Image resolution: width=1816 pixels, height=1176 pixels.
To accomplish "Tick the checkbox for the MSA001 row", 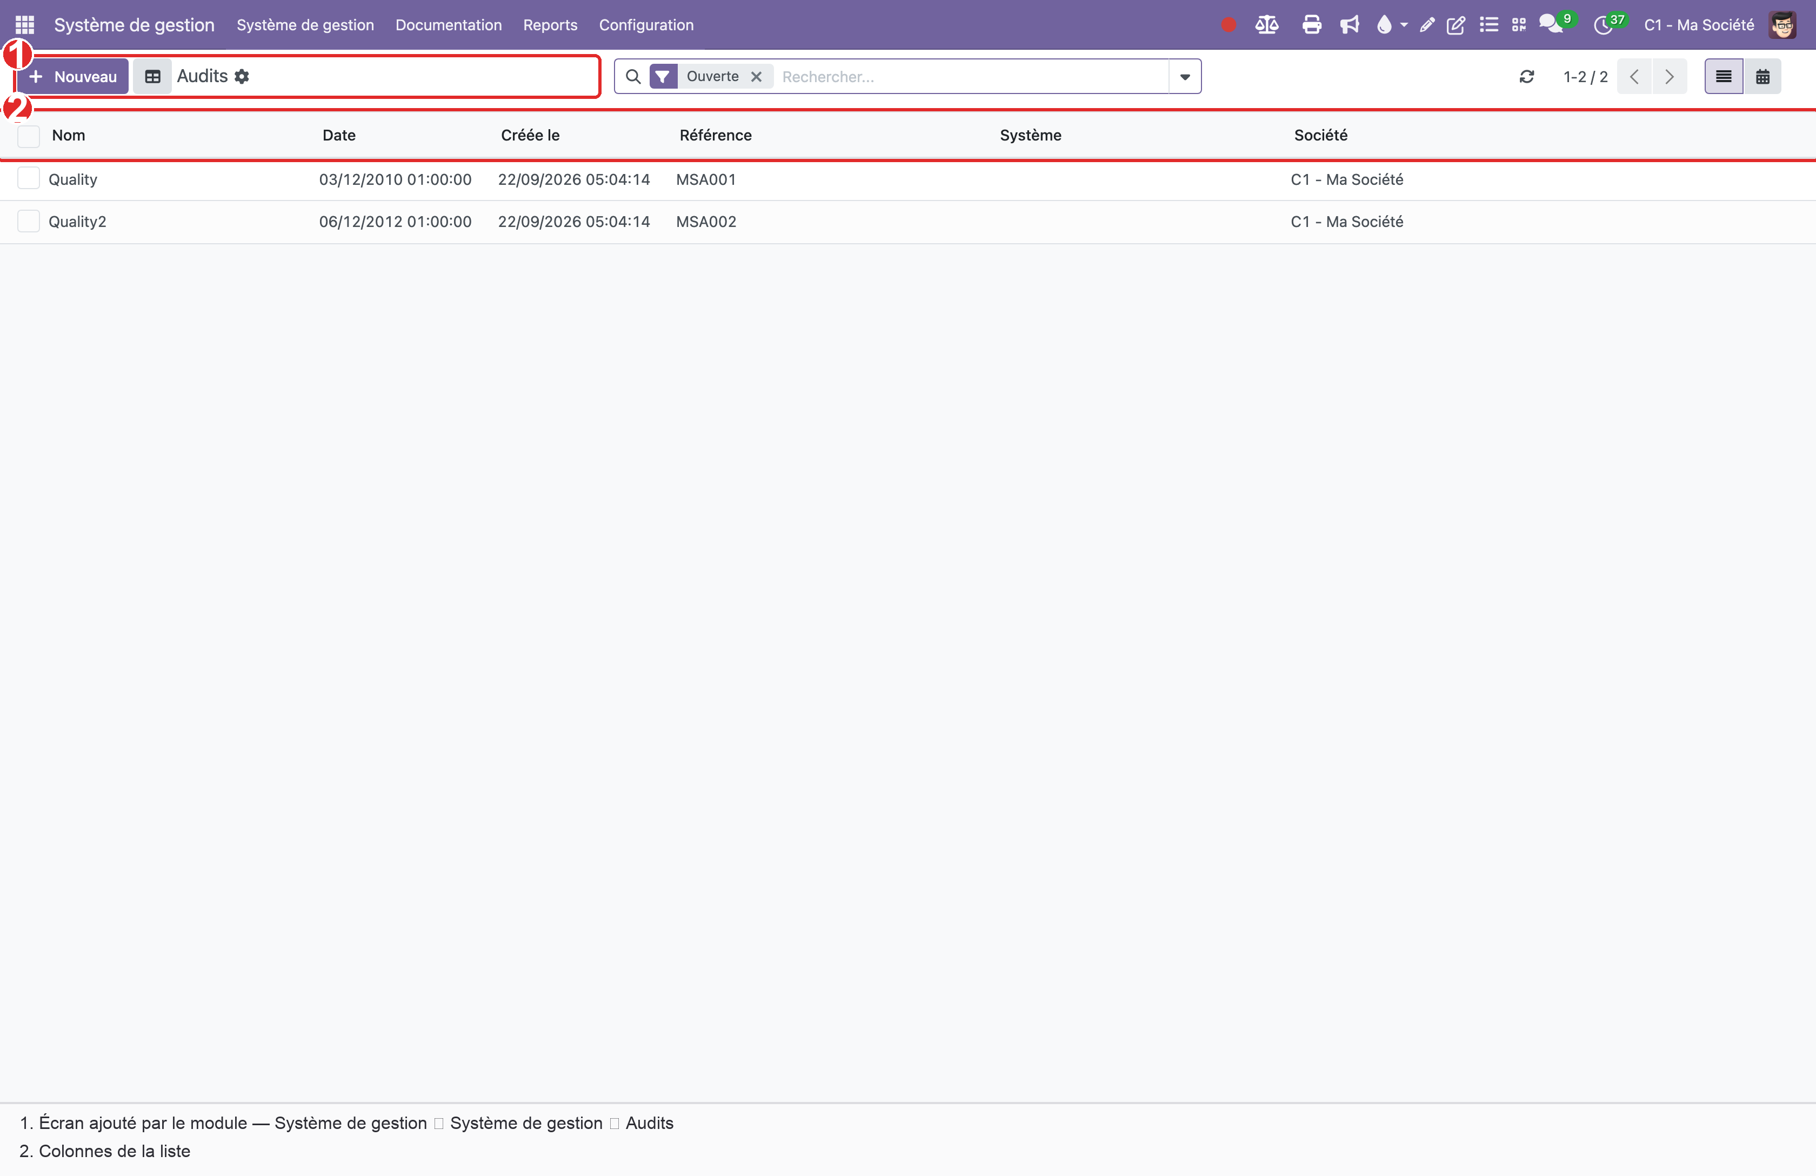I will [28, 178].
